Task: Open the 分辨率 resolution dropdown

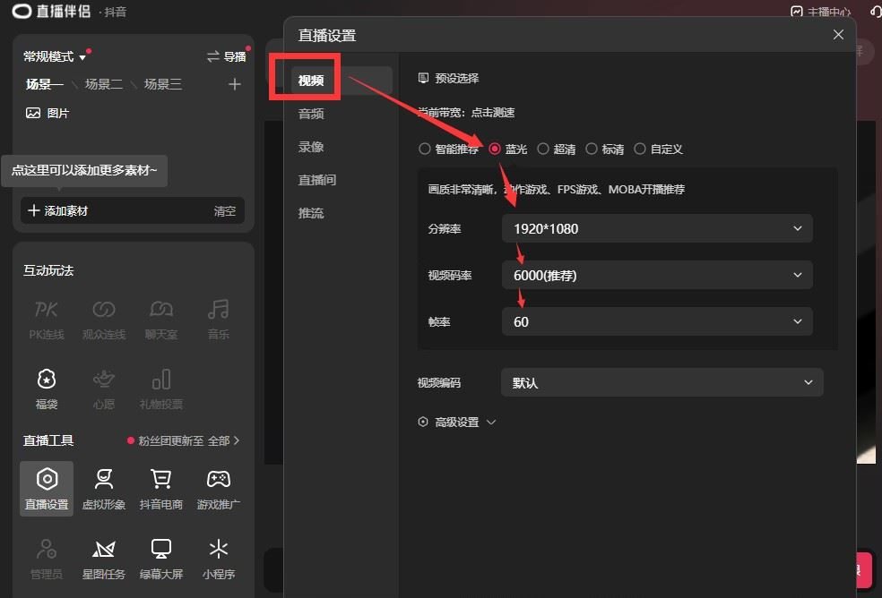Action: click(x=657, y=228)
